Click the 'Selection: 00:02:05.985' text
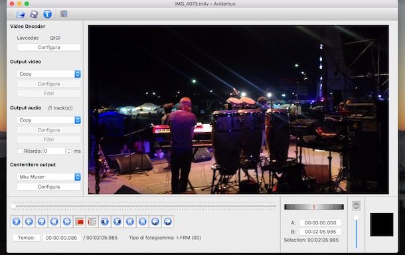 (311, 240)
